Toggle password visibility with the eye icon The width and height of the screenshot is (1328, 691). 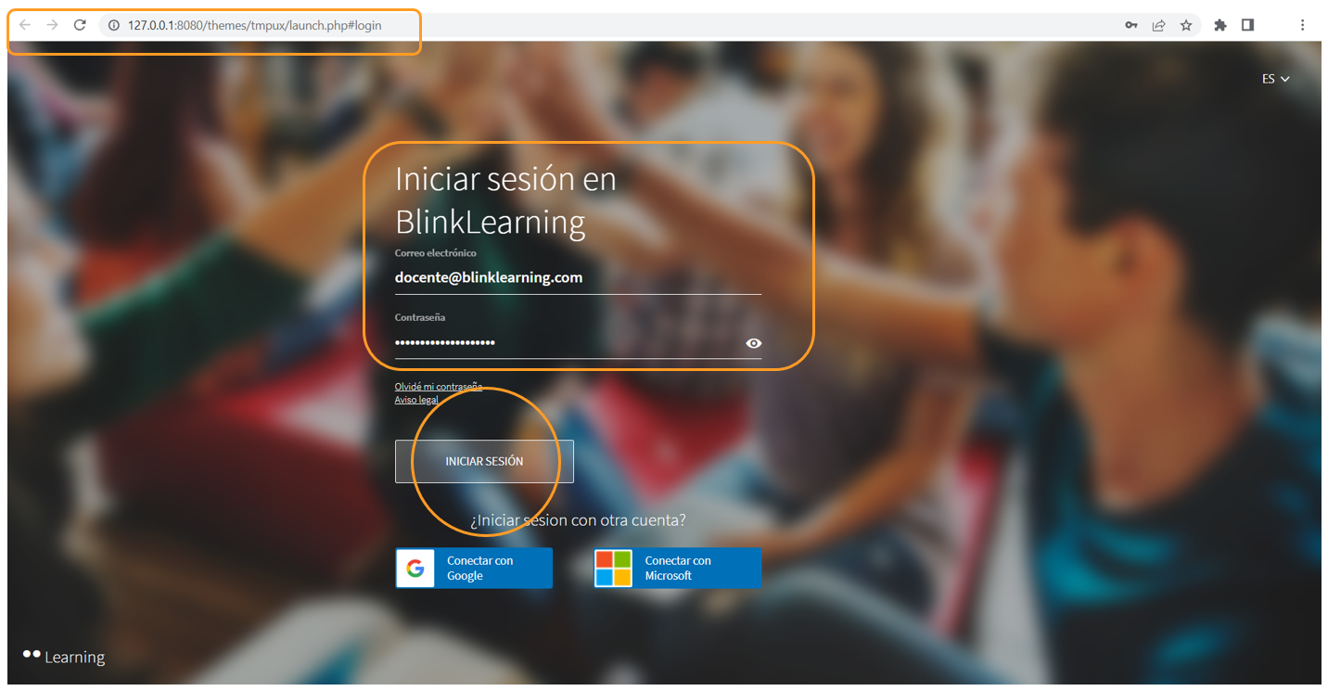point(753,343)
